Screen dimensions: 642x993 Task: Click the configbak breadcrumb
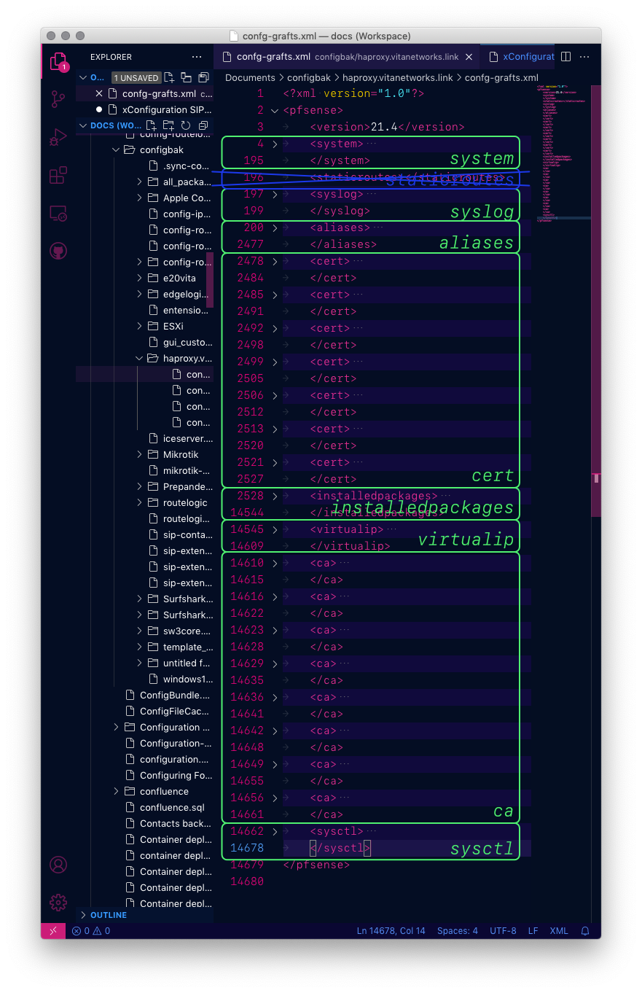point(308,77)
